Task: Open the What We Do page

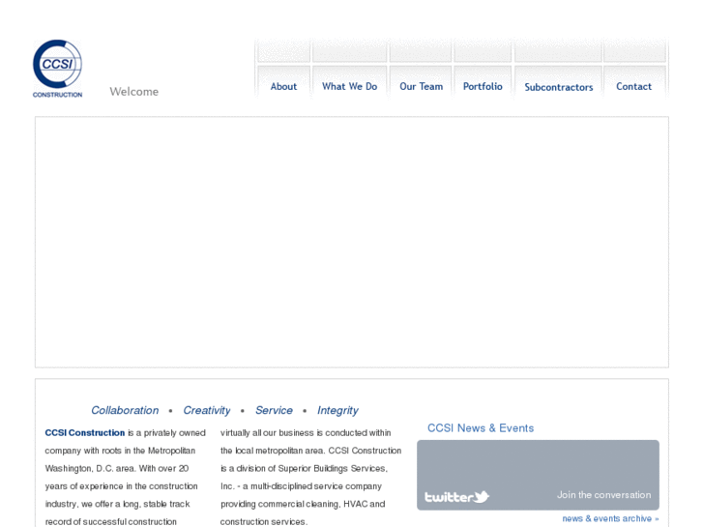Action: coord(350,87)
